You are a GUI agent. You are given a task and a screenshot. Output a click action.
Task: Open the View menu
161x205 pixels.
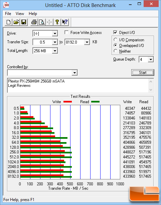click(x=20, y=14)
